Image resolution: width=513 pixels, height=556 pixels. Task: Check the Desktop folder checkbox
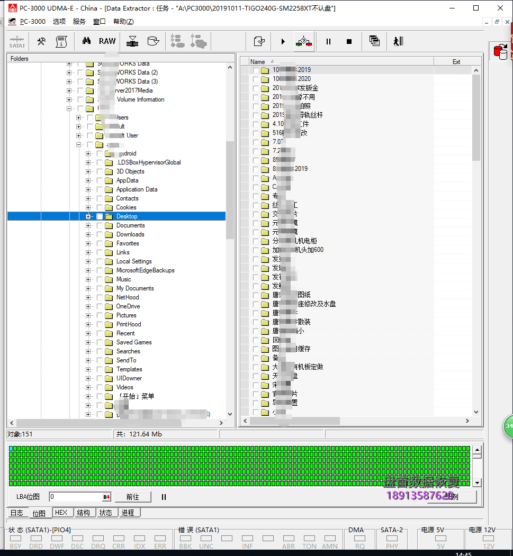[x=100, y=216]
